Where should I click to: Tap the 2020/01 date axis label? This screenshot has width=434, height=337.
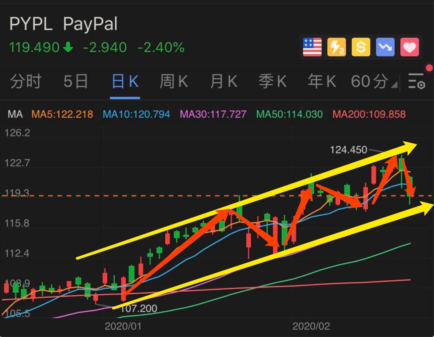[123, 327]
